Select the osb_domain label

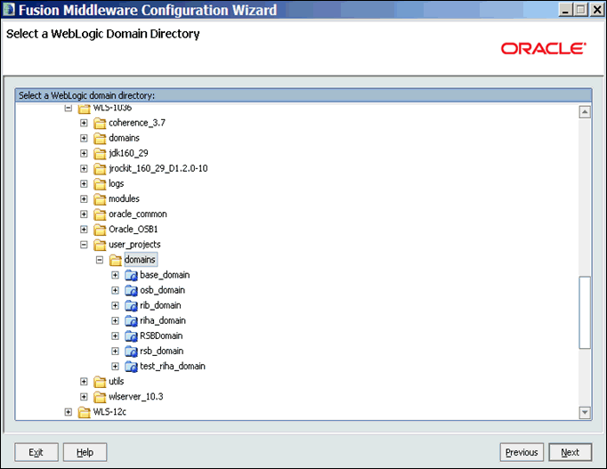[x=163, y=290]
